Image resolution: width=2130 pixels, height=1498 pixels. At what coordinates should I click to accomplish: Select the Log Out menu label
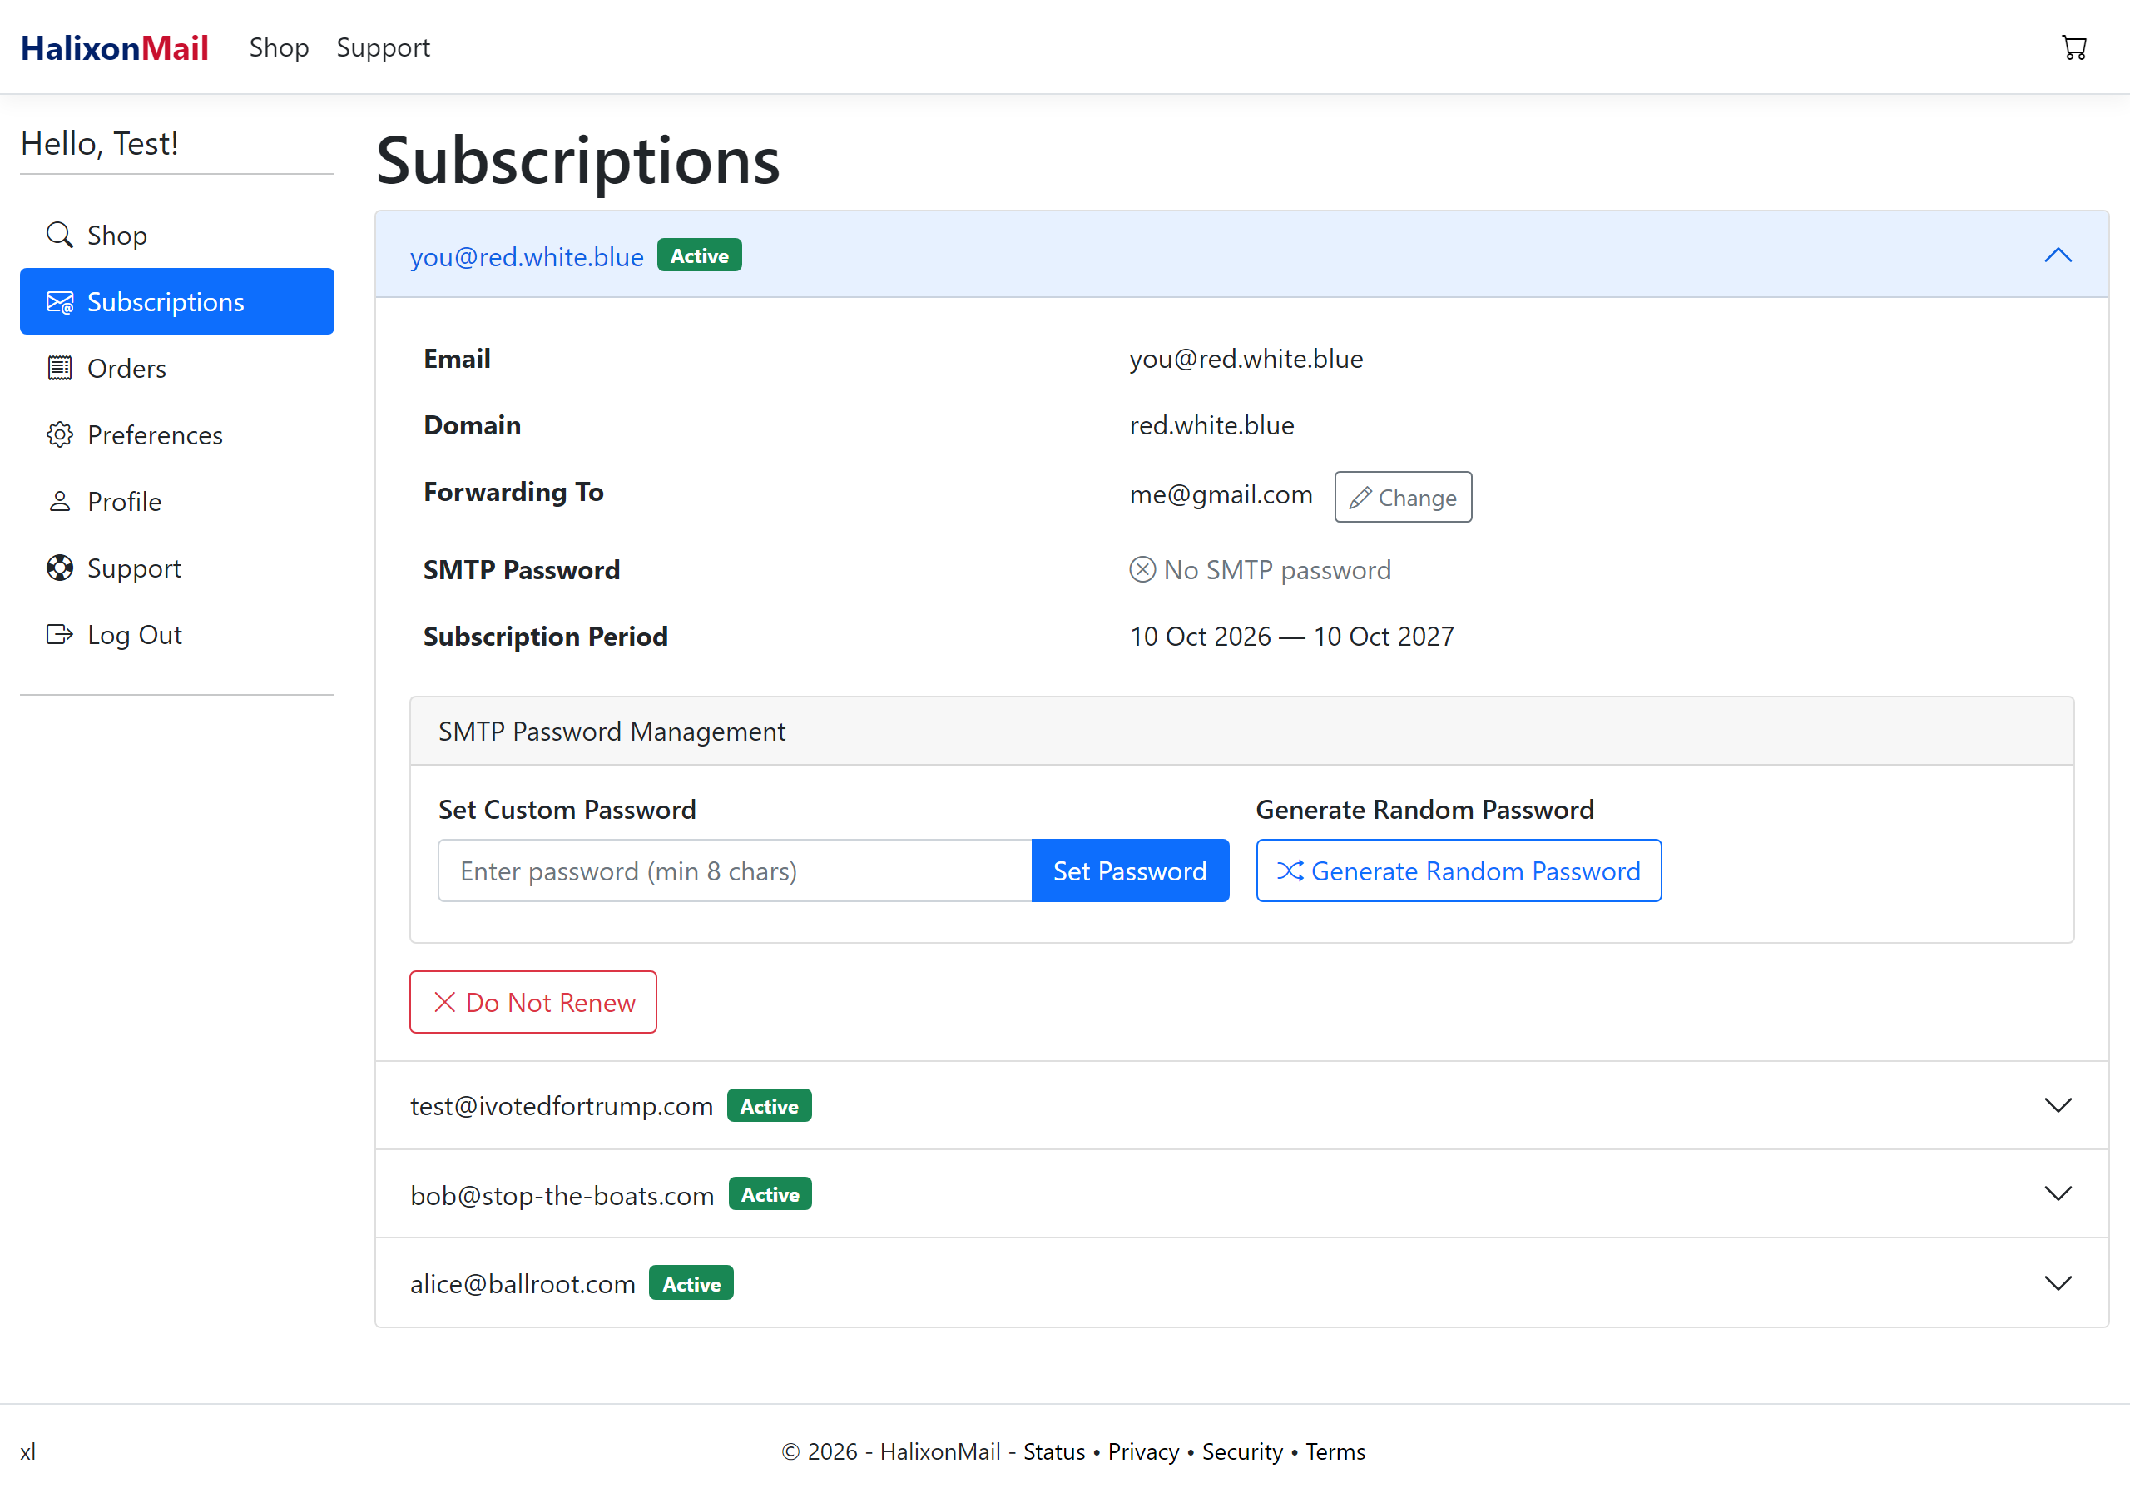coord(135,635)
